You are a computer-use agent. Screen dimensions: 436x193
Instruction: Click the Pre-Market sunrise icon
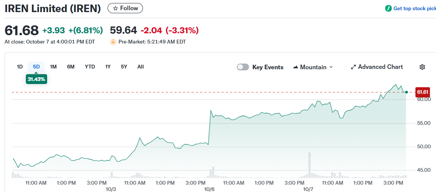pos(113,42)
